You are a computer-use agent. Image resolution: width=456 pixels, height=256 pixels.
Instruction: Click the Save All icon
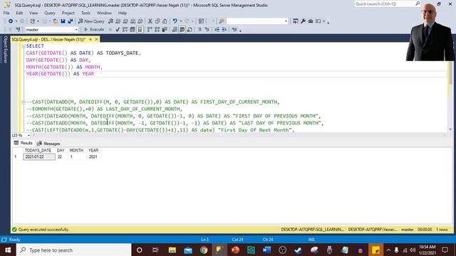point(71,21)
